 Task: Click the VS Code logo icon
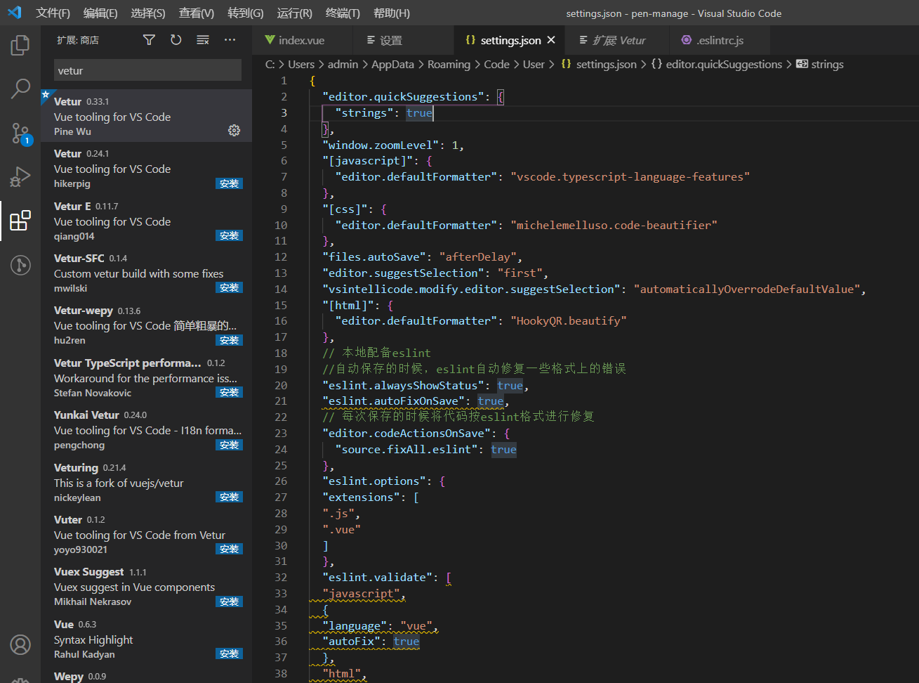[x=15, y=13]
